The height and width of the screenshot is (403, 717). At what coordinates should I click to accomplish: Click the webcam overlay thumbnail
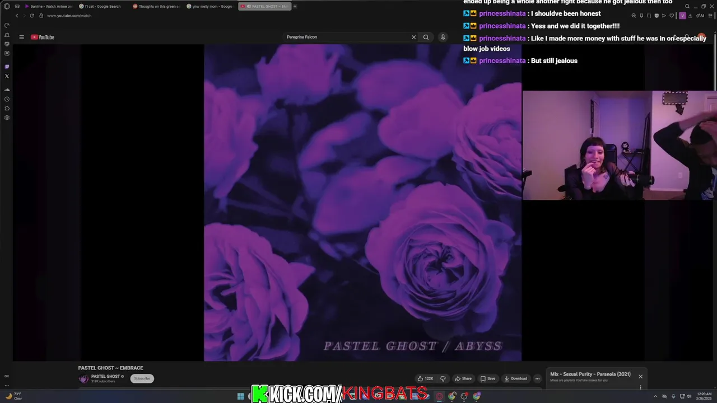point(620,145)
